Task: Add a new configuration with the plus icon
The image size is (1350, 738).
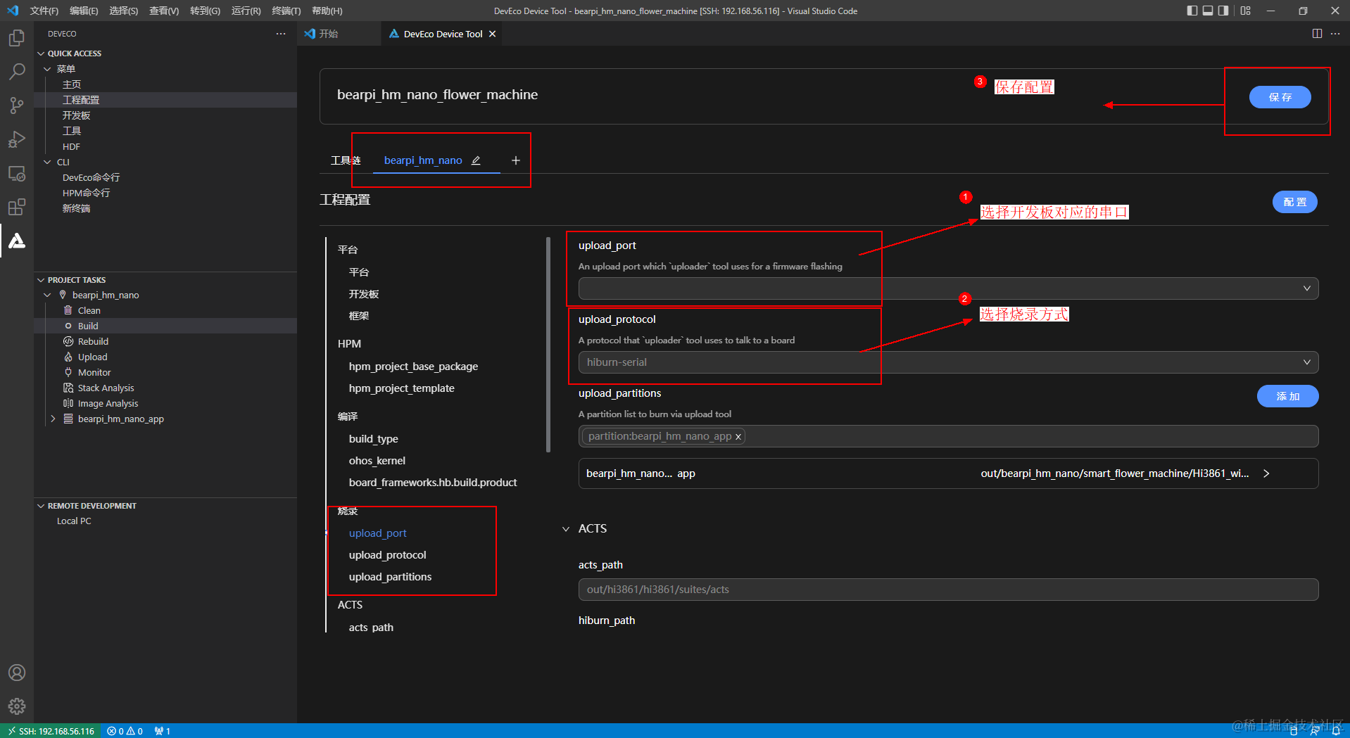Action: click(x=516, y=160)
